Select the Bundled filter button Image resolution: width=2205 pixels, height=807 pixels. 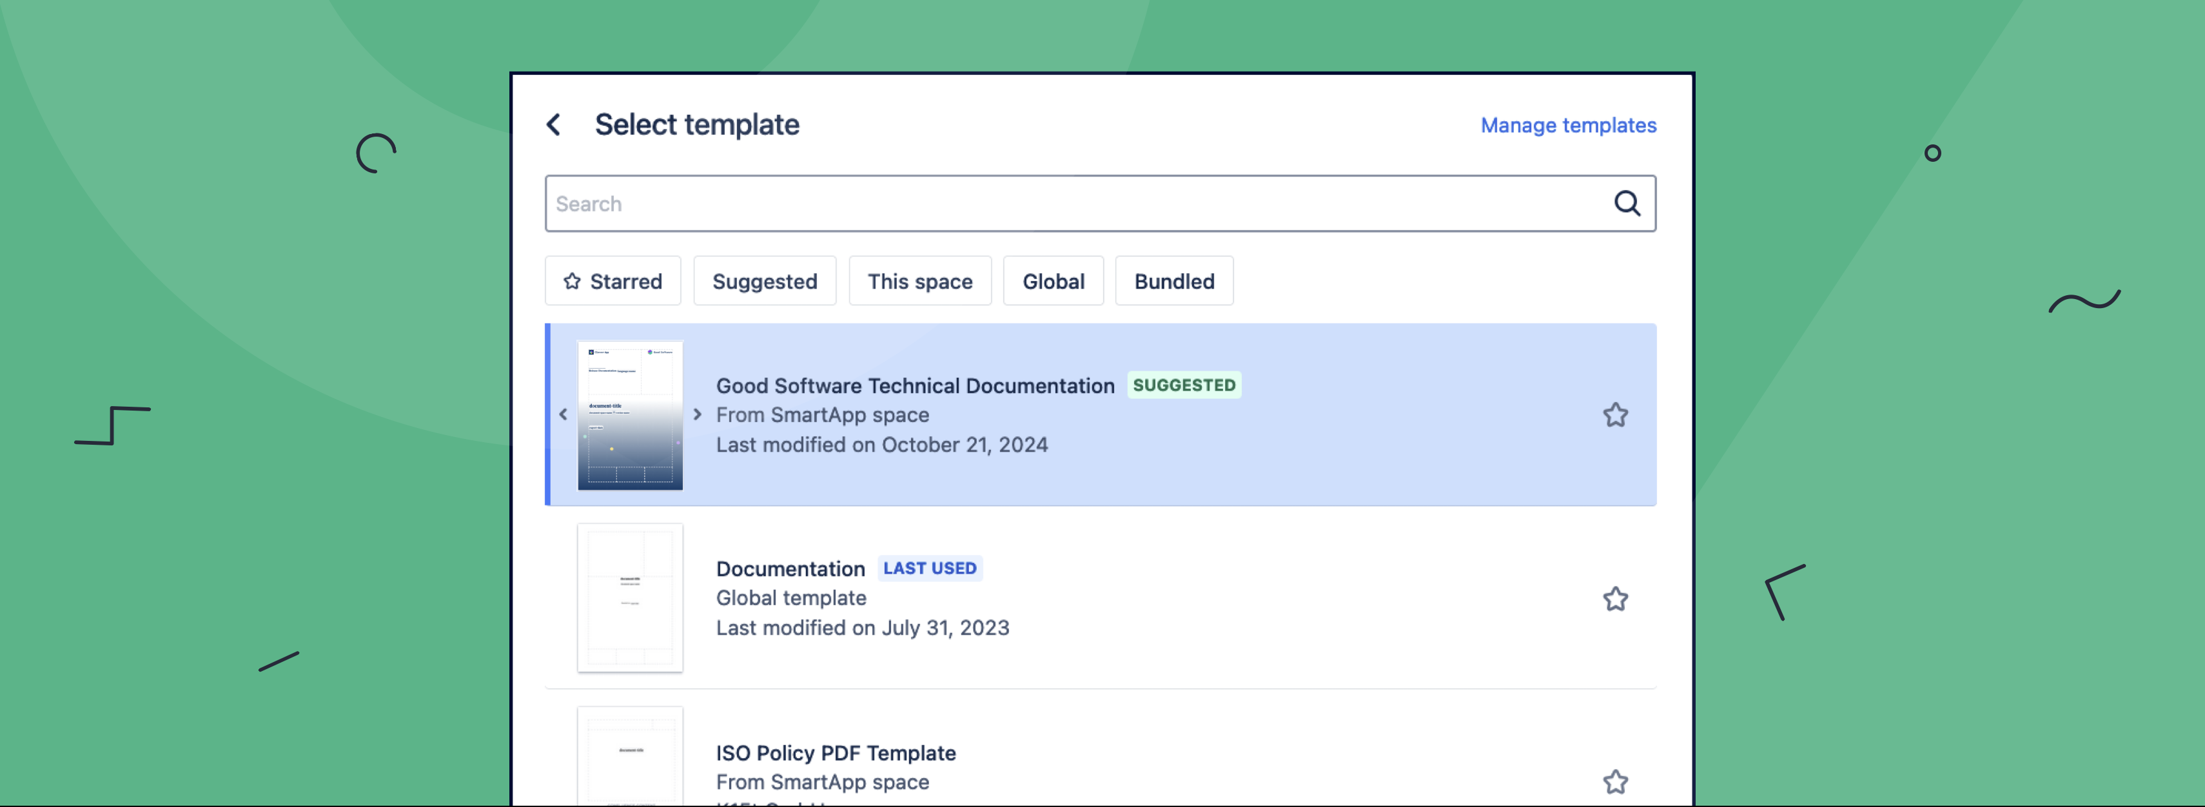tap(1173, 280)
